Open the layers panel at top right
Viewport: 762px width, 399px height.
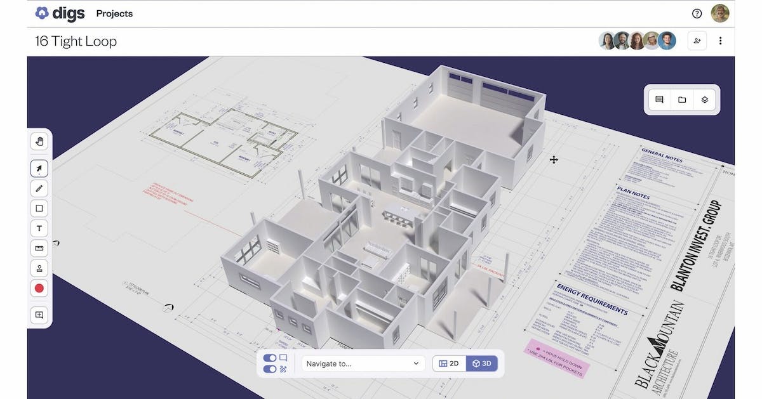point(705,100)
